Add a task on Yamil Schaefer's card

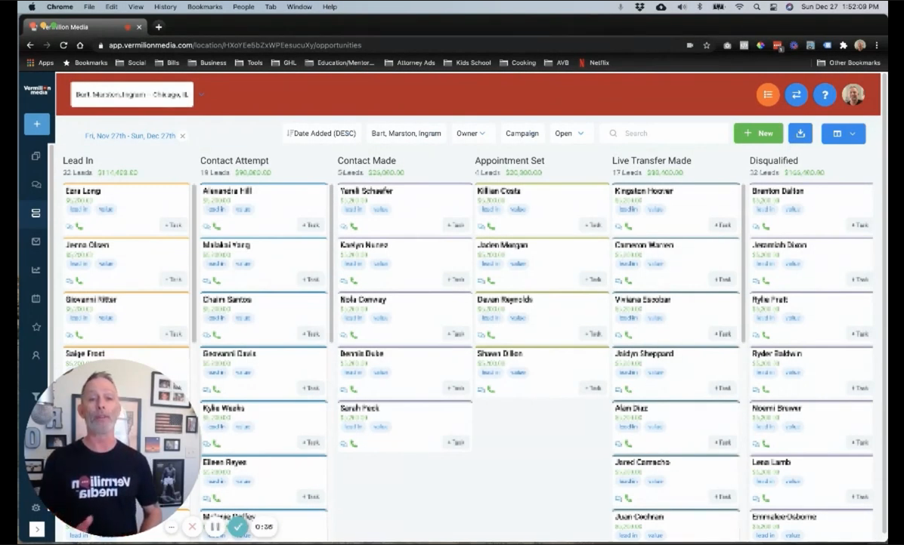[x=456, y=225]
